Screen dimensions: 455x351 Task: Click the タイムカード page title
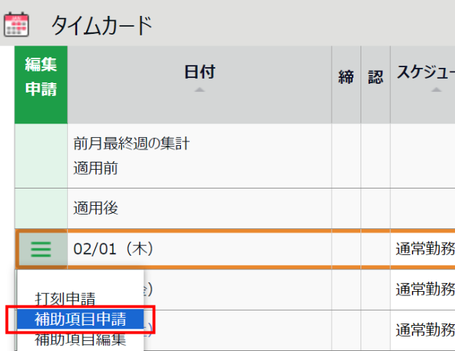(x=102, y=25)
